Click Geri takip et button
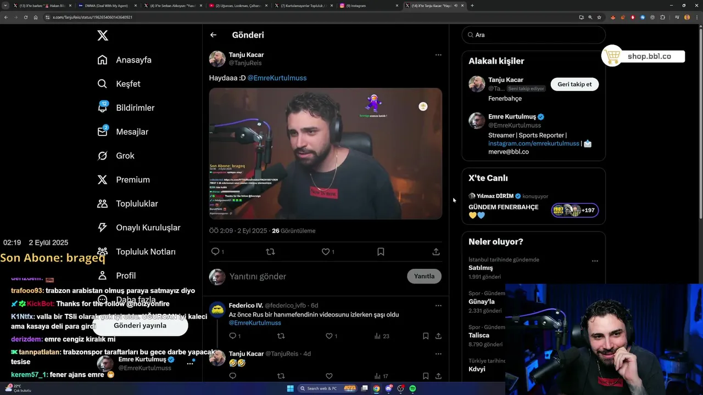 click(574, 84)
